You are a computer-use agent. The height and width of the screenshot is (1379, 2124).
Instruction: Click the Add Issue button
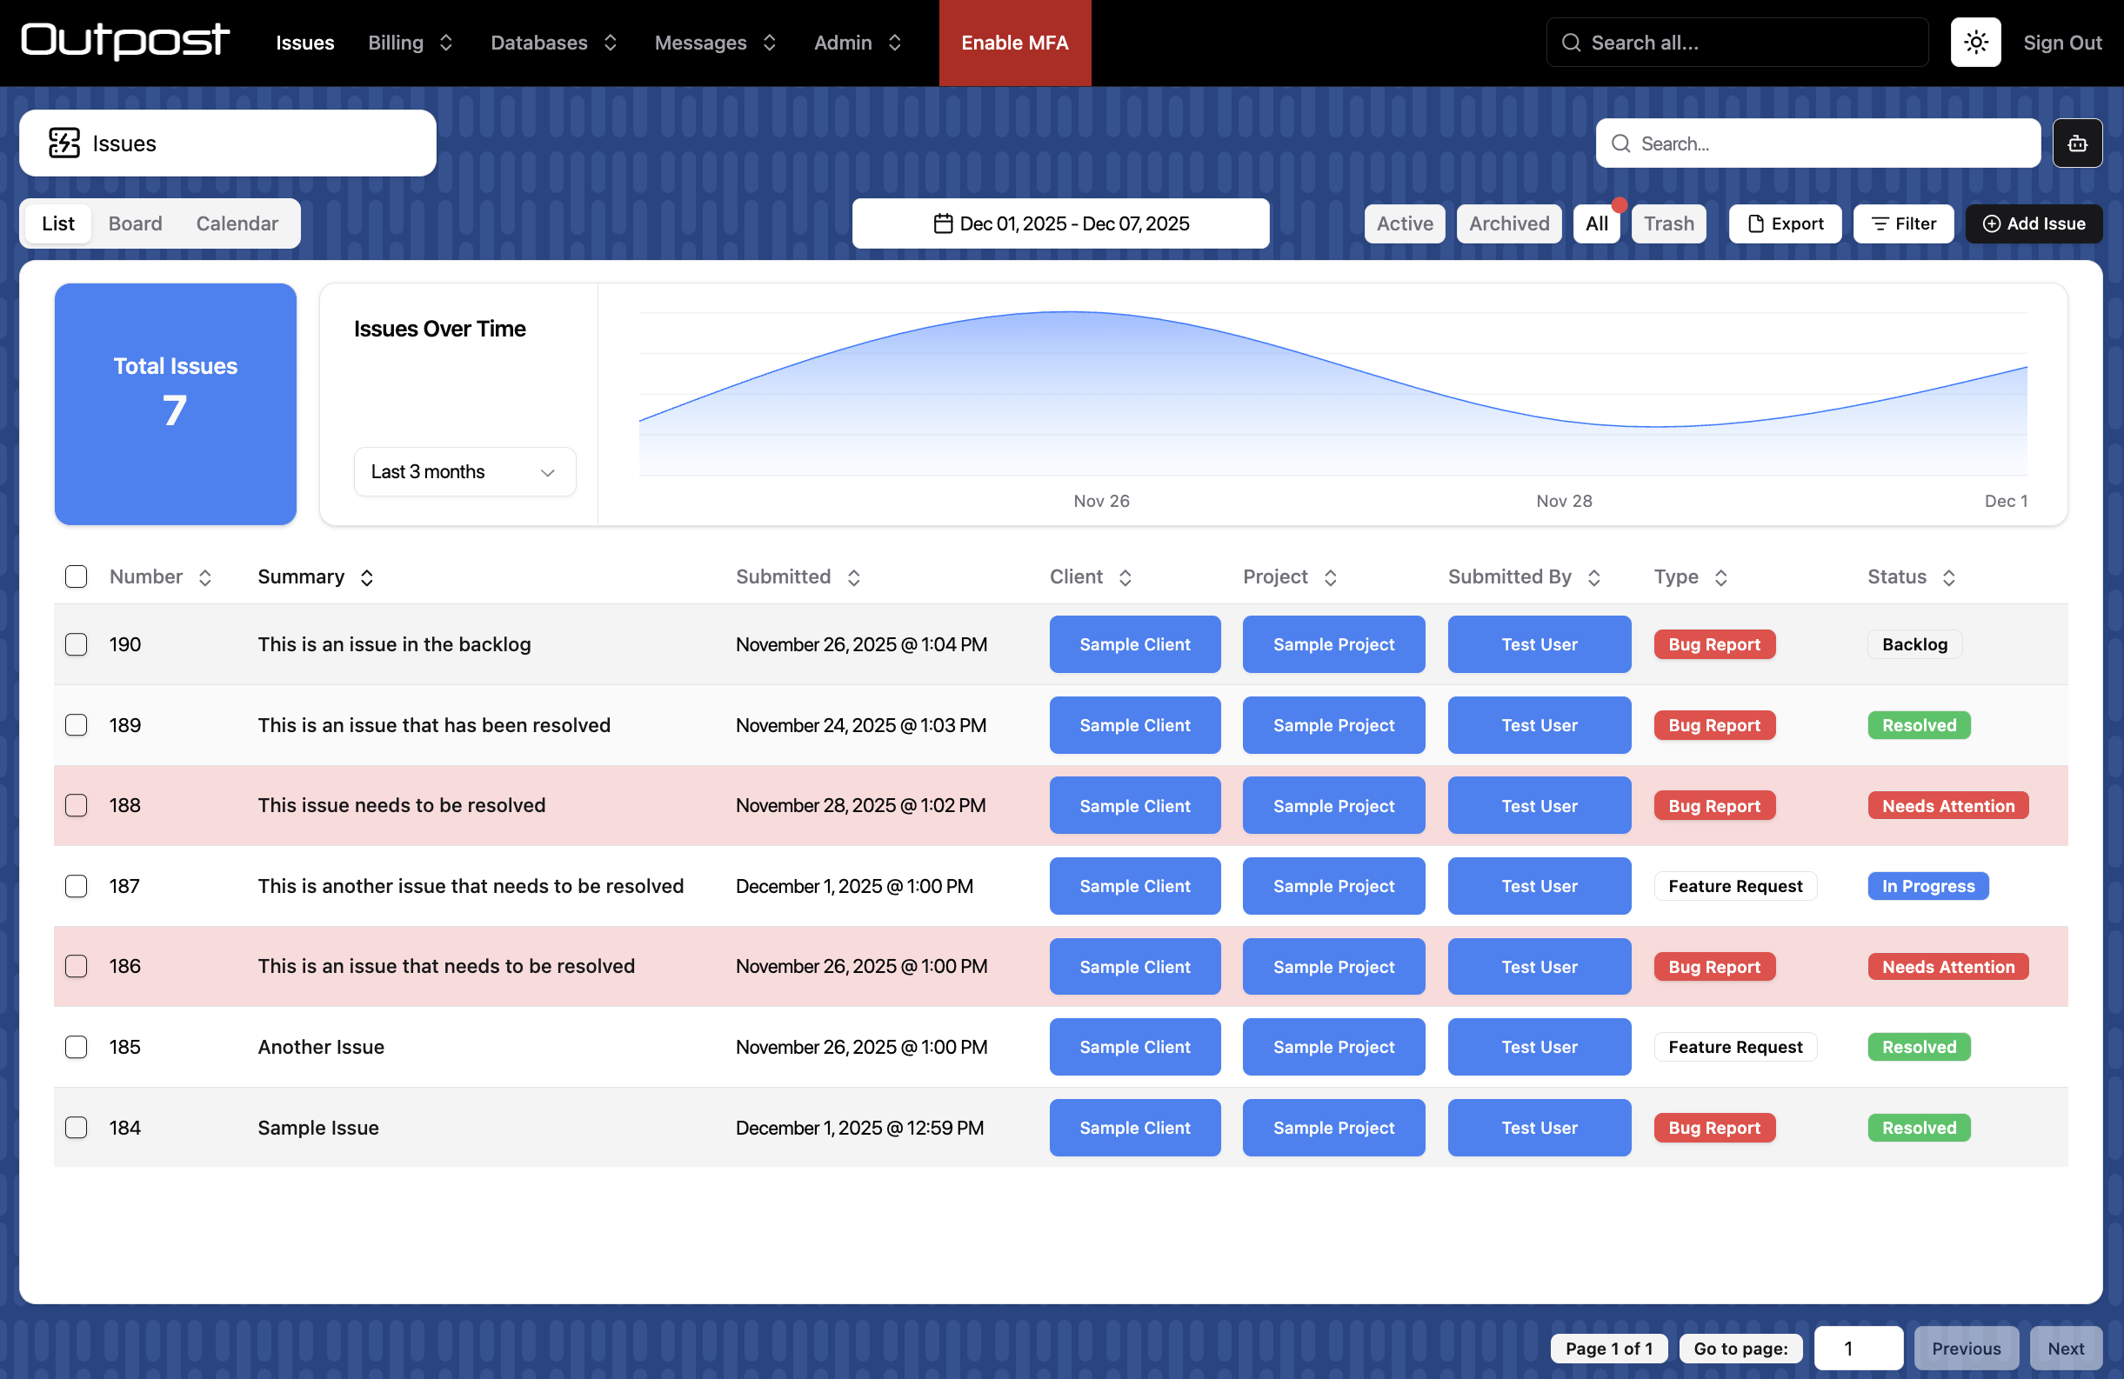pos(2033,223)
